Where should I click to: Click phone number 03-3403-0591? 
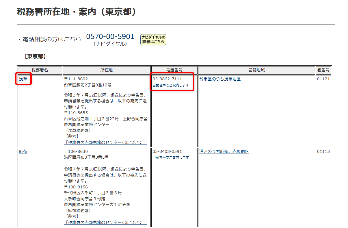(167, 151)
